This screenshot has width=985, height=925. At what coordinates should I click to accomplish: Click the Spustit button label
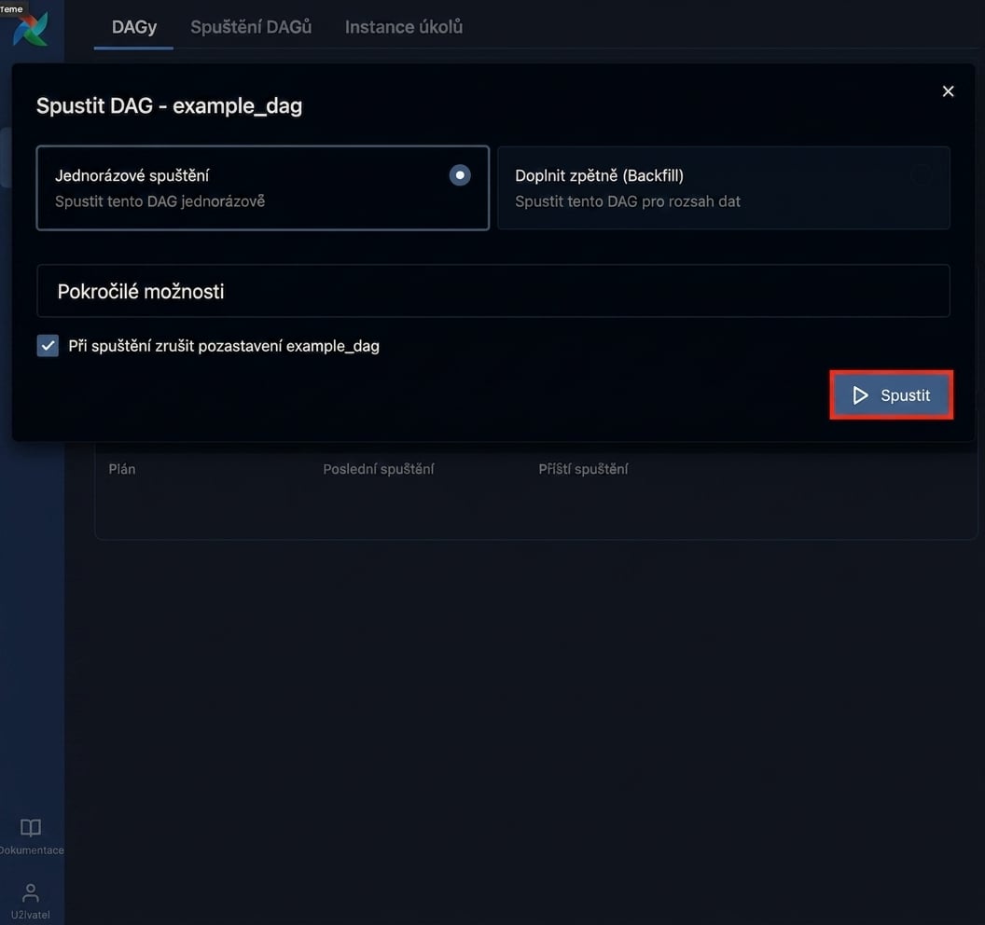[905, 395]
